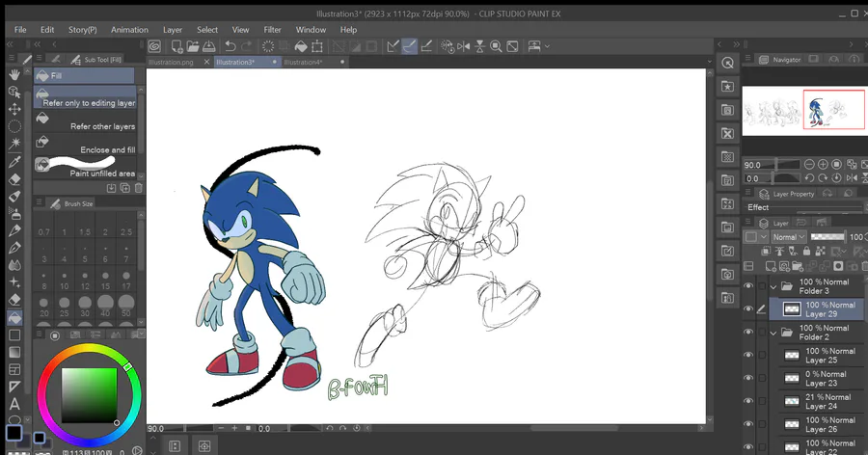Image resolution: width=868 pixels, height=455 pixels.
Task: Choose Refer other layers sub tool
Action: [x=85, y=121]
